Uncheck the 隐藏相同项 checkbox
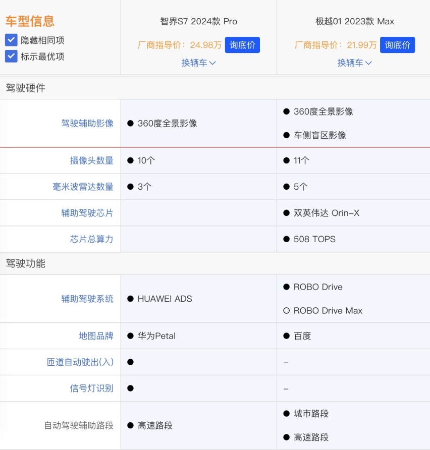Screen dimensions: 430x450 pos(11,40)
